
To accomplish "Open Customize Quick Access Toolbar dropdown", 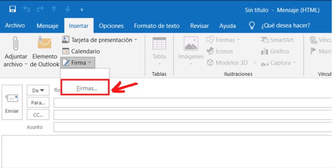I will [x=82, y=9].
